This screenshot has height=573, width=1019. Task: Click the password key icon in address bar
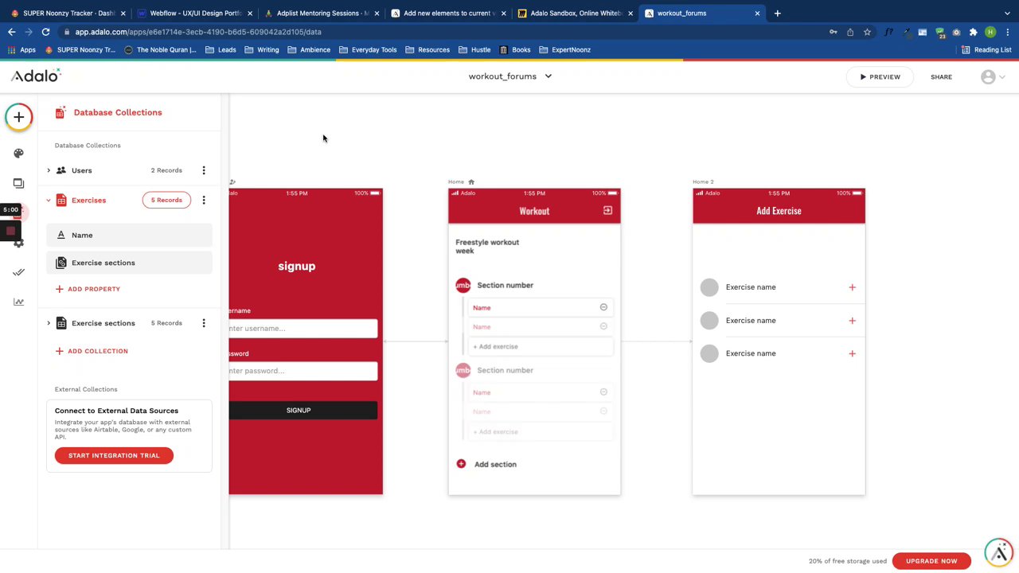tap(834, 32)
